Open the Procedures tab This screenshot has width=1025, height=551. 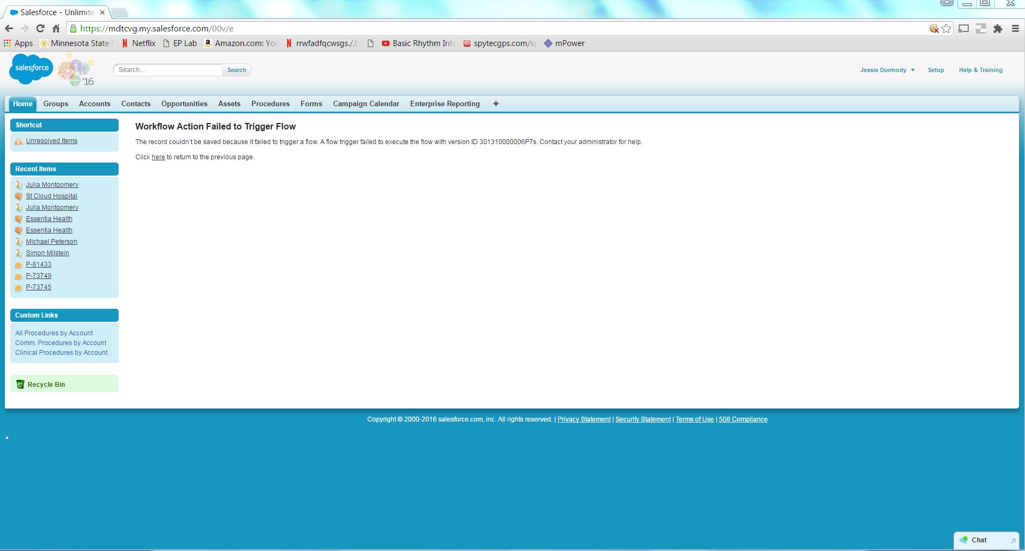270,104
